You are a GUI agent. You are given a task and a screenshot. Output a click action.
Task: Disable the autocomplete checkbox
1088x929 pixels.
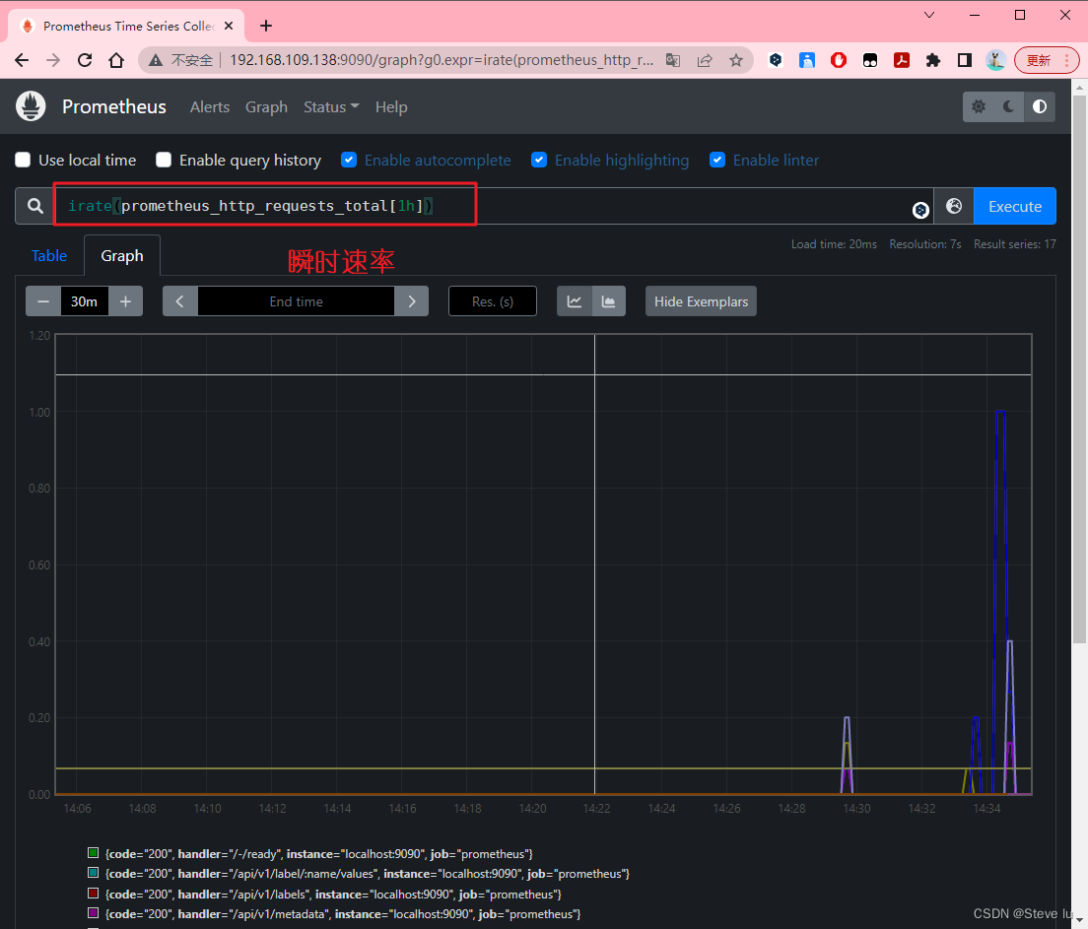tap(349, 161)
